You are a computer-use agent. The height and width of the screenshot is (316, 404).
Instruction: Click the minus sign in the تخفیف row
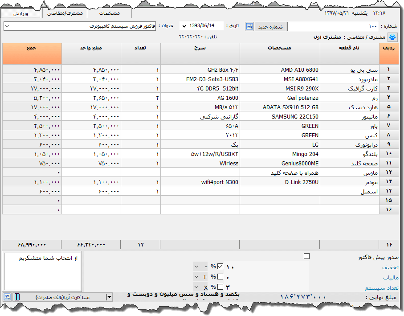click(205, 267)
